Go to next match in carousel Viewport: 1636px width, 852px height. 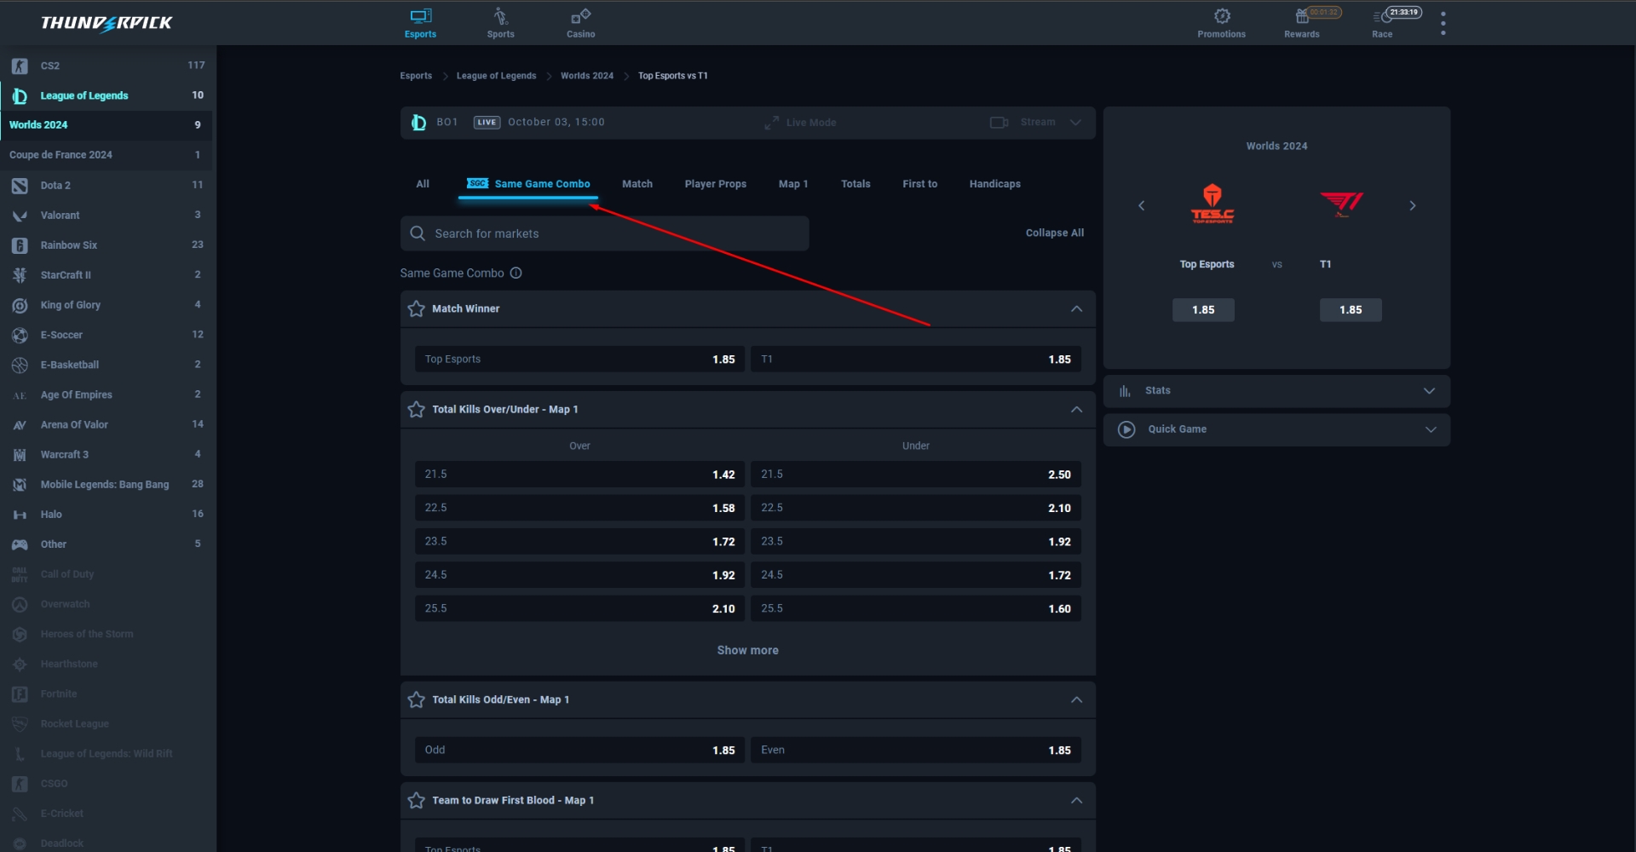[x=1412, y=205]
